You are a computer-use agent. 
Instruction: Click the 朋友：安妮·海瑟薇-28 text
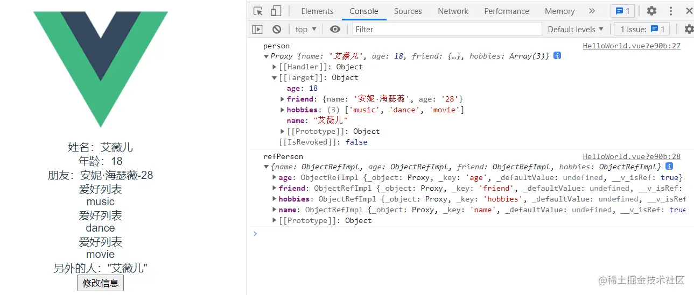(100, 175)
